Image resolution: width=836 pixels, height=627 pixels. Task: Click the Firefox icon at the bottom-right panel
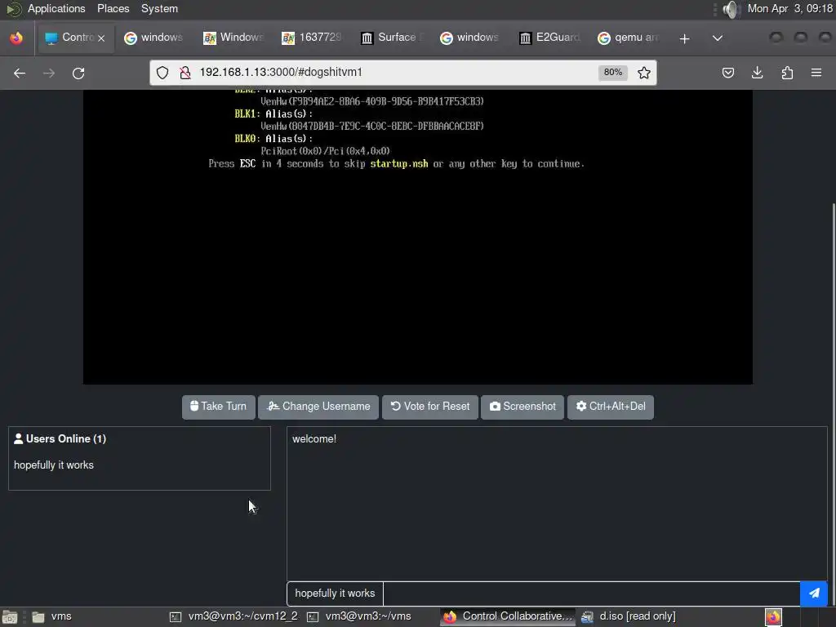coord(773,617)
